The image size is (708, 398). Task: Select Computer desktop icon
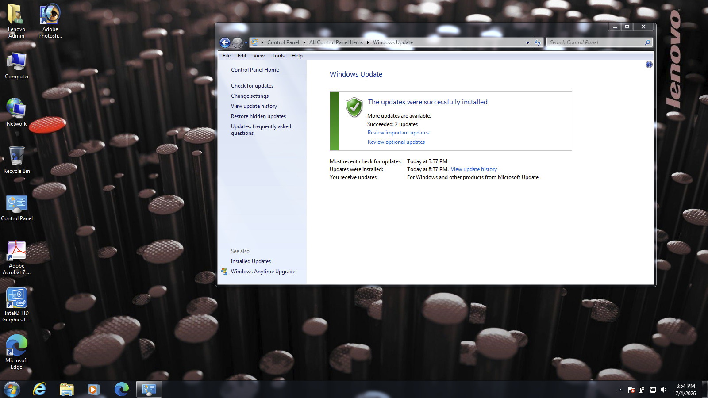(x=17, y=65)
